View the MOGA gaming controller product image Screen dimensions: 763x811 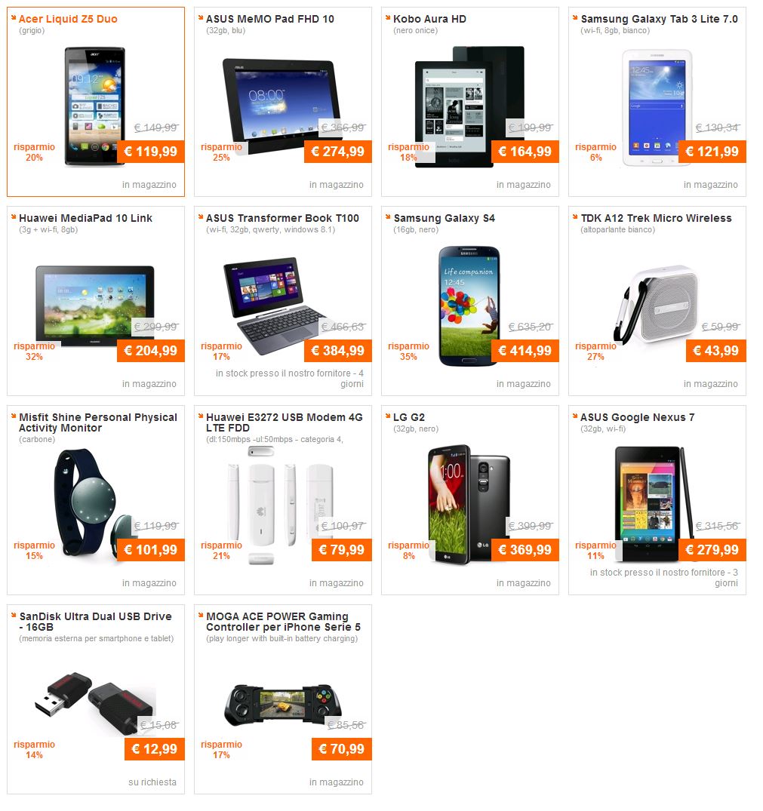(283, 706)
